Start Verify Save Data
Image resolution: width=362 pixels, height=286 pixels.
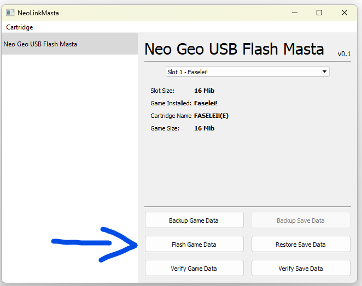[300, 269]
